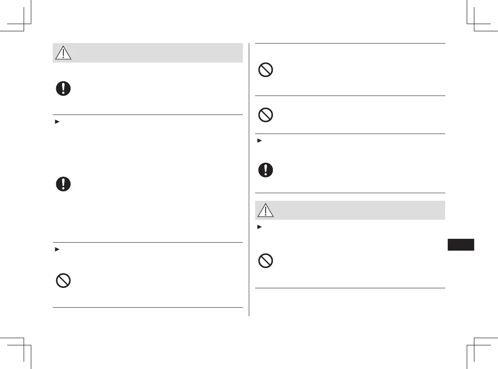
Task: Click the gray heading bar beside the left warning triangle
Action: [x=156, y=53]
